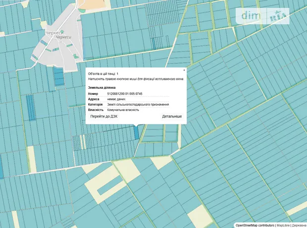The image size is (307, 228).
Task: Click the Земельна ділянка popup heading
Action: 102,87
